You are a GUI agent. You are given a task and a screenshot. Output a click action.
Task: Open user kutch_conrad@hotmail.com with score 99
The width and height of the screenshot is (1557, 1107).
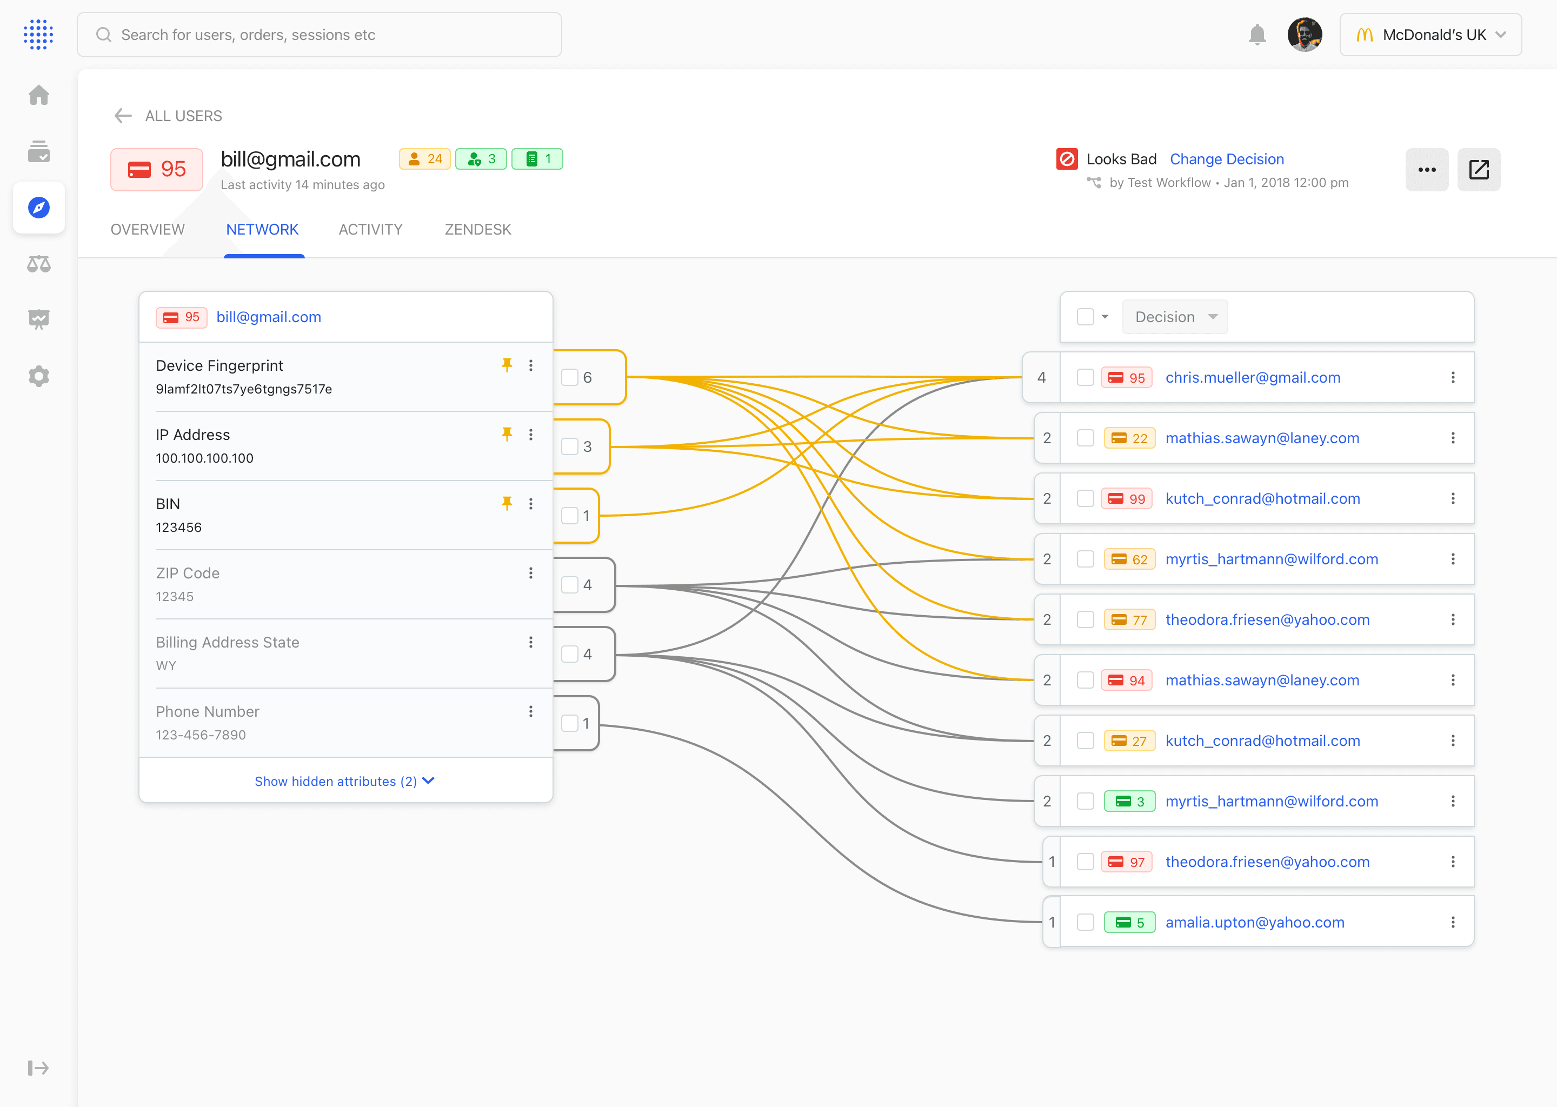[x=1262, y=499]
